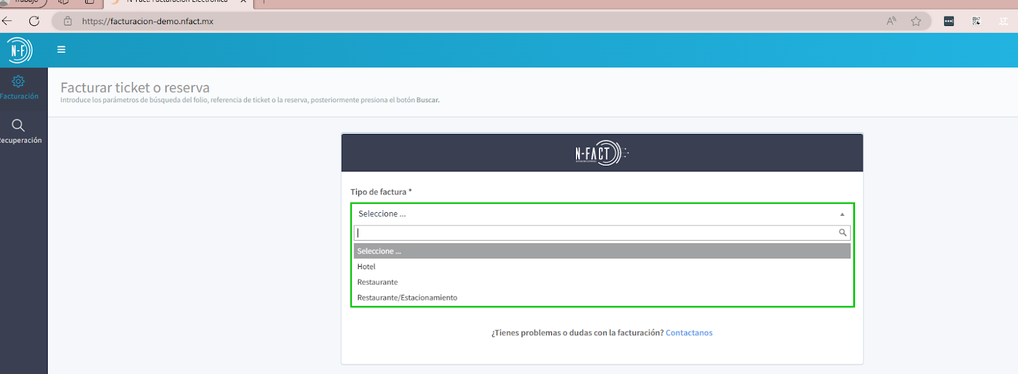Click the search magnifier icon inside dropdown

(842, 232)
